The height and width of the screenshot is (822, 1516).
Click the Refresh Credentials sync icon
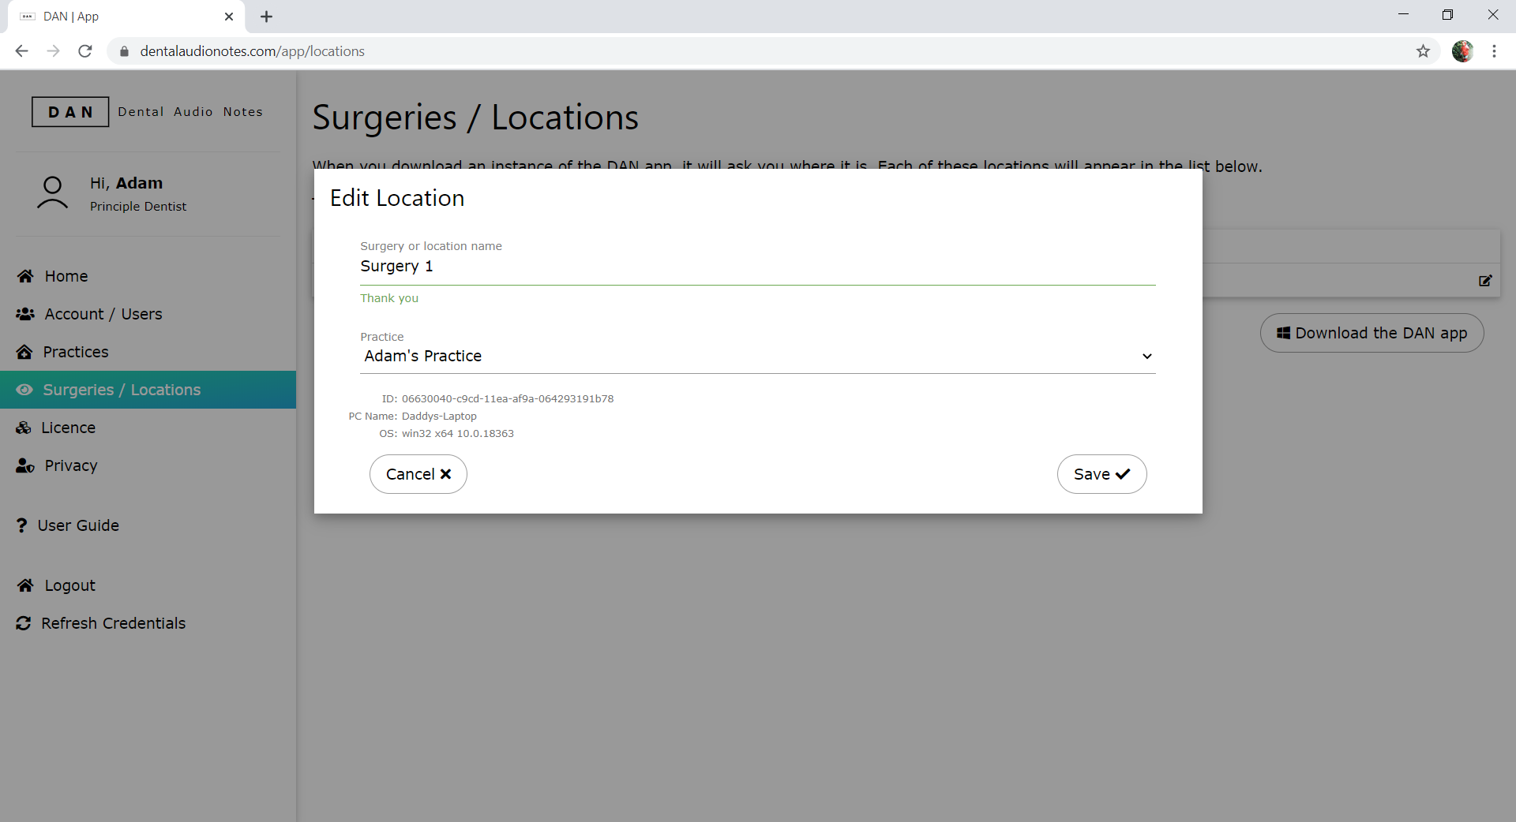pos(24,623)
